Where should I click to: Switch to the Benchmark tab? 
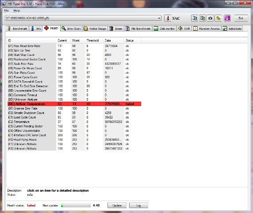pyautogui.click(x=17, y=29)
